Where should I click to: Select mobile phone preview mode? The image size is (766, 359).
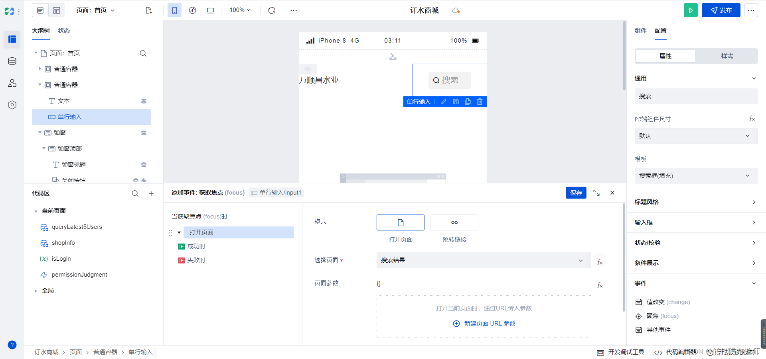click(x=174, y=10)
